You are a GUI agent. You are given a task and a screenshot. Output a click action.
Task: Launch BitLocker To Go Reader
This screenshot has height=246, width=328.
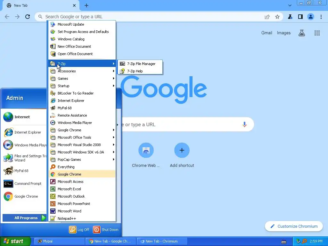pos(82,93)
